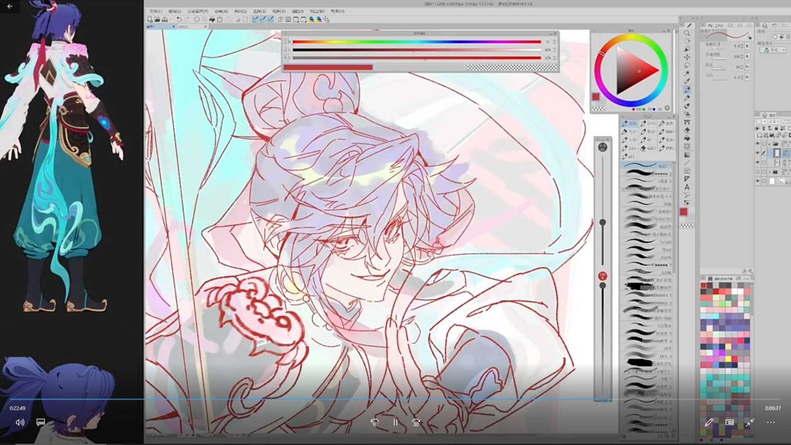
Task: Pause the video playback
Action: (x=395, y=423)
